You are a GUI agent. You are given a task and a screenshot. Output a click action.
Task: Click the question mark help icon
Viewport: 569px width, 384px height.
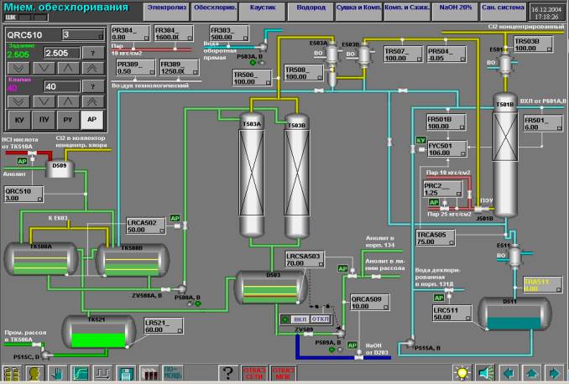tap(227, 372)
